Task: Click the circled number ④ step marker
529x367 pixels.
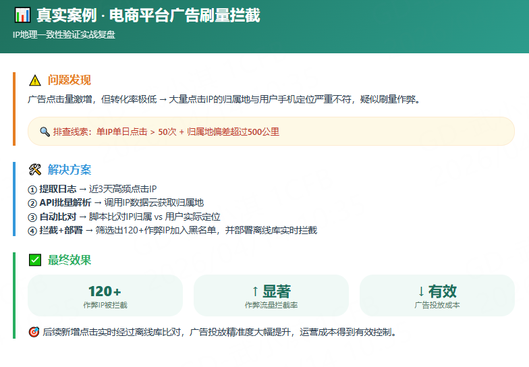Action: coord(32,231)
